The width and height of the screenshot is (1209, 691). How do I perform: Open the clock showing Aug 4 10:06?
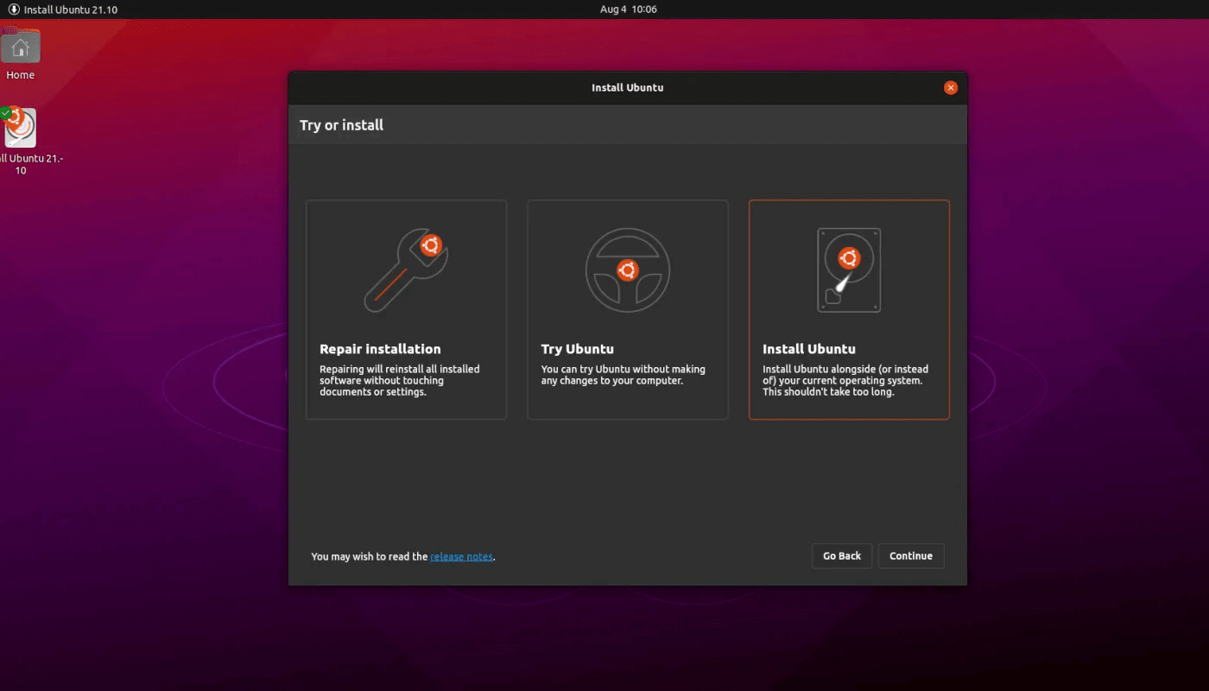click(628, 10)
